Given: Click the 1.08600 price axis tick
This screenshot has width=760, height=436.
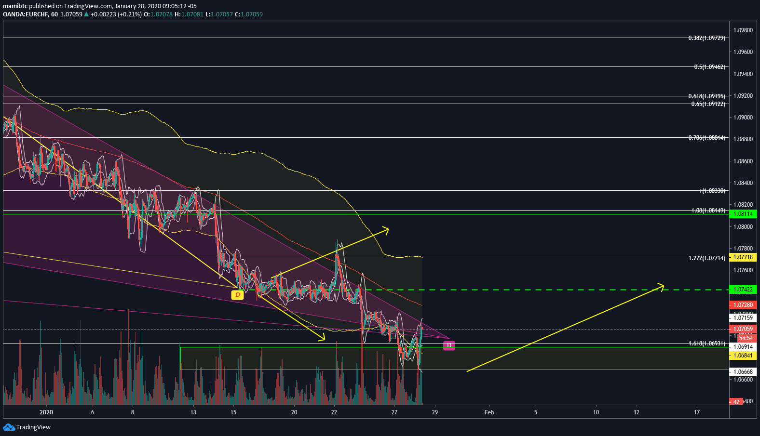Looking at the screenshot, I should click(743, 161).
